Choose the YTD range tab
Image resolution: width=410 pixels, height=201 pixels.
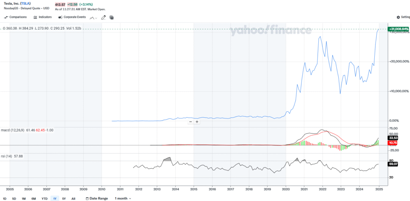click(44, 199)
